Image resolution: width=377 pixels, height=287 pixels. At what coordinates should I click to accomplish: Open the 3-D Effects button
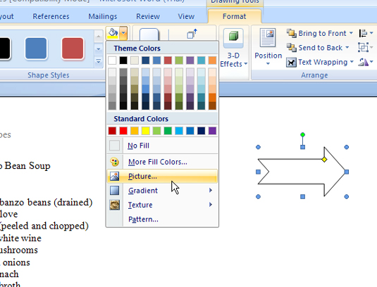[x=233, y=49]
